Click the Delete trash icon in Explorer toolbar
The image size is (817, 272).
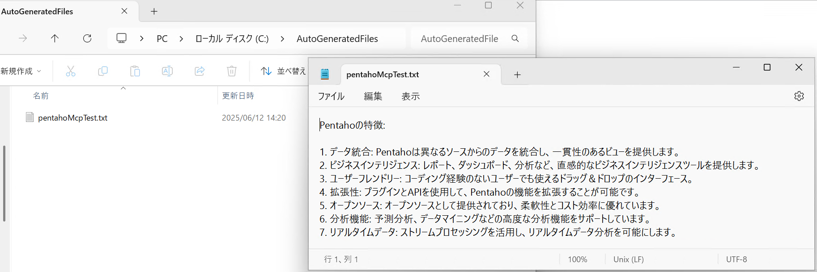pyautogui.click(x=232, y=71)
